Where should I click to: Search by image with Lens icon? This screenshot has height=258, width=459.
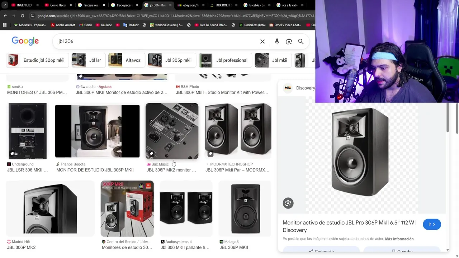pyautogui.click(x=289, y=42)
